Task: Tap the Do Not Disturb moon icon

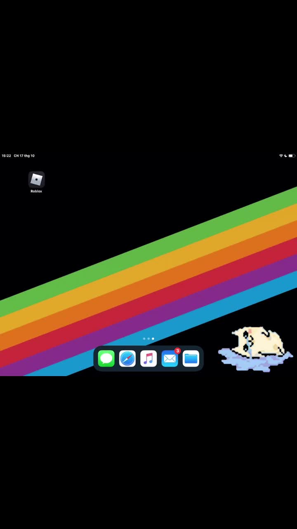Action: [285, 156]
